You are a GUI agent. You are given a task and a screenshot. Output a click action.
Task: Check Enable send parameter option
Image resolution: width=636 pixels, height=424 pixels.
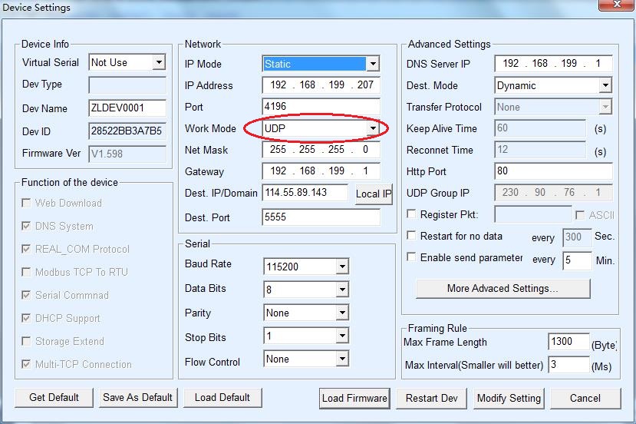click(x=412, y=258)
